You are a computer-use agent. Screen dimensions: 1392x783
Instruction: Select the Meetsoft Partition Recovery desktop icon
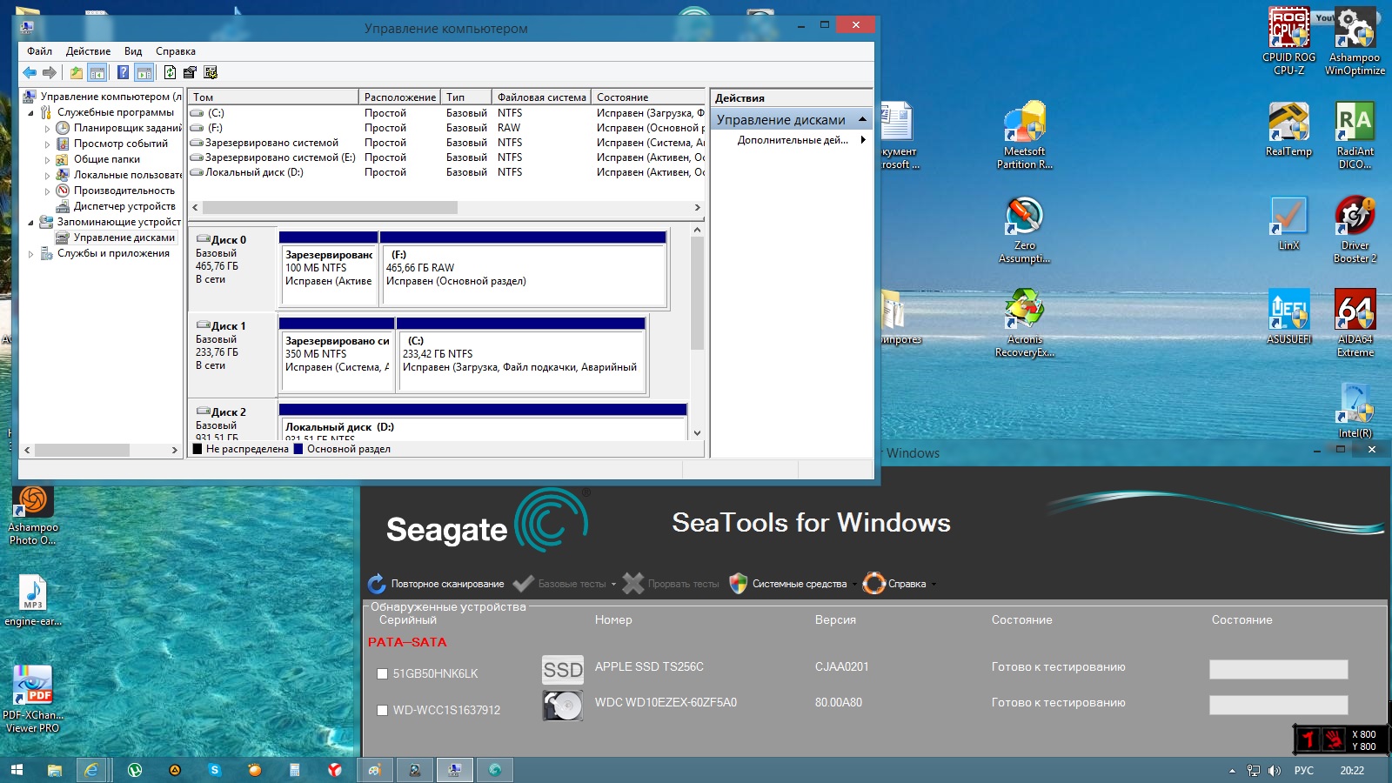(1025, 136)
